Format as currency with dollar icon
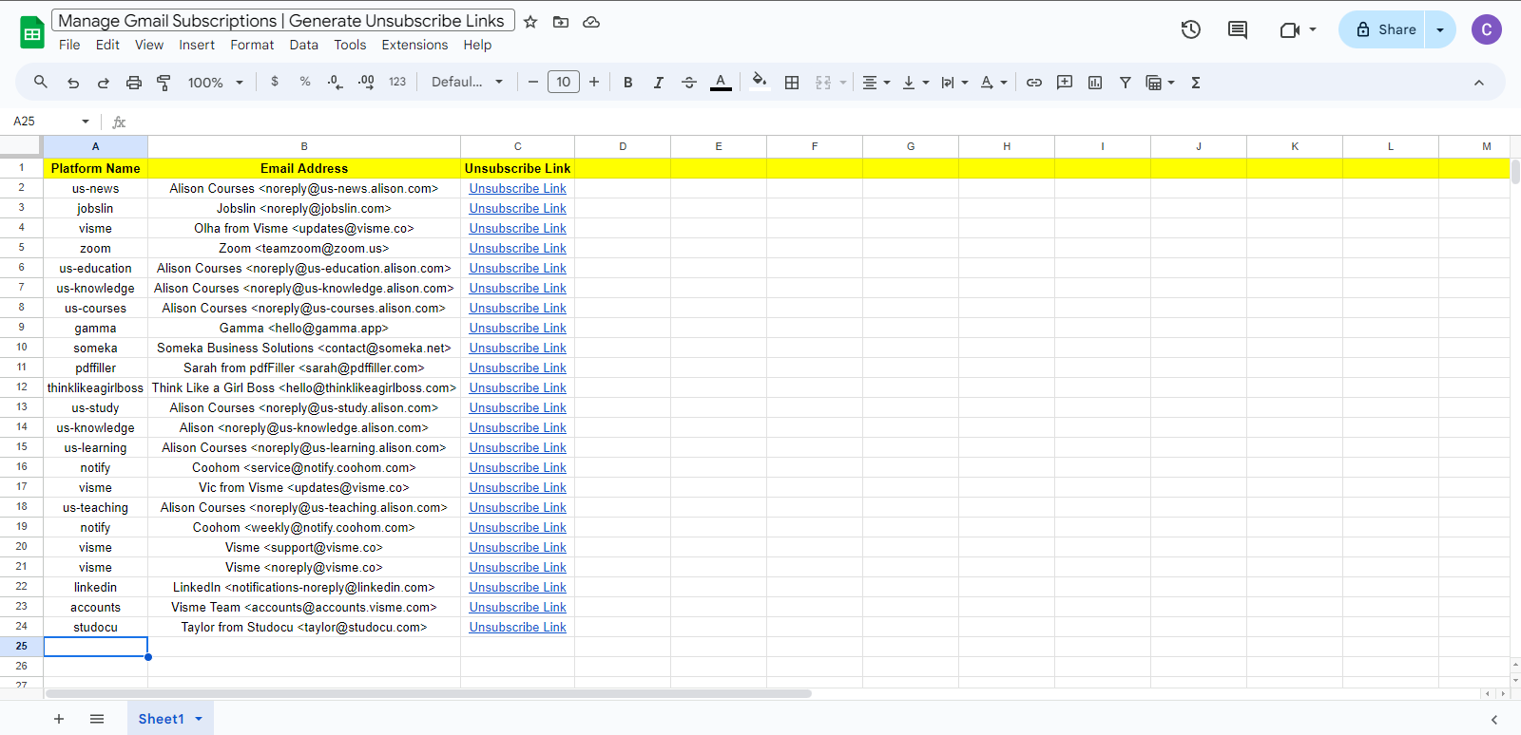Screen dimensions: 1521x735 (275, 82)
